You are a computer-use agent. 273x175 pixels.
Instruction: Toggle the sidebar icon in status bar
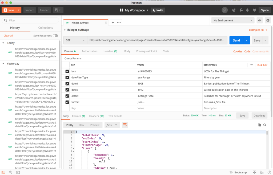click(x=3, y=172)
